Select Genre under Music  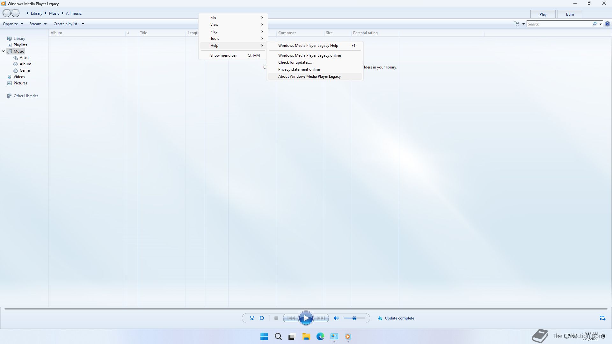[x=22, y=70]
